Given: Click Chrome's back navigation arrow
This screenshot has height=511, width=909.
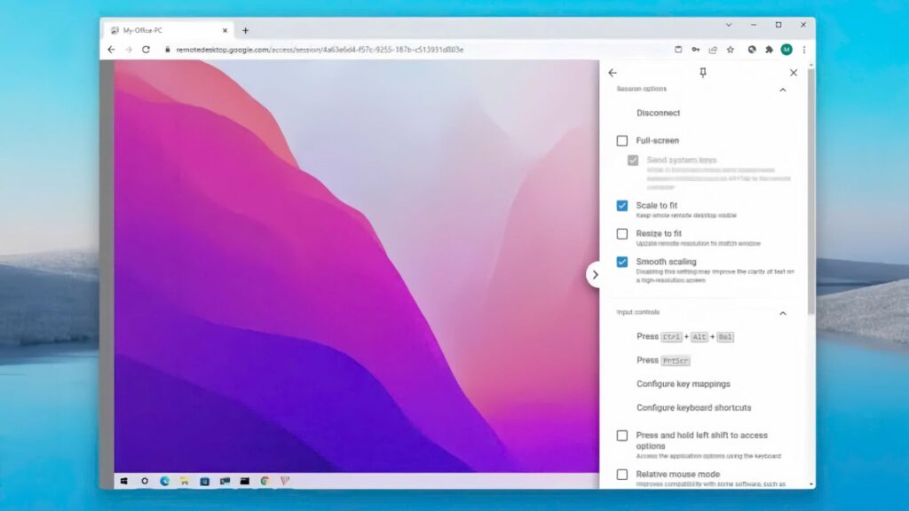Looking at the screenshot, I should (111, 50).
